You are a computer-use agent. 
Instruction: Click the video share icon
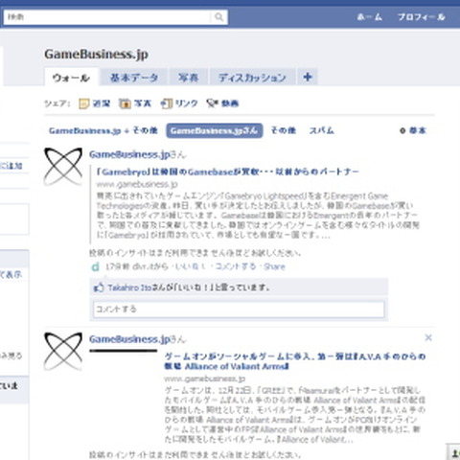tap(212, 103)
